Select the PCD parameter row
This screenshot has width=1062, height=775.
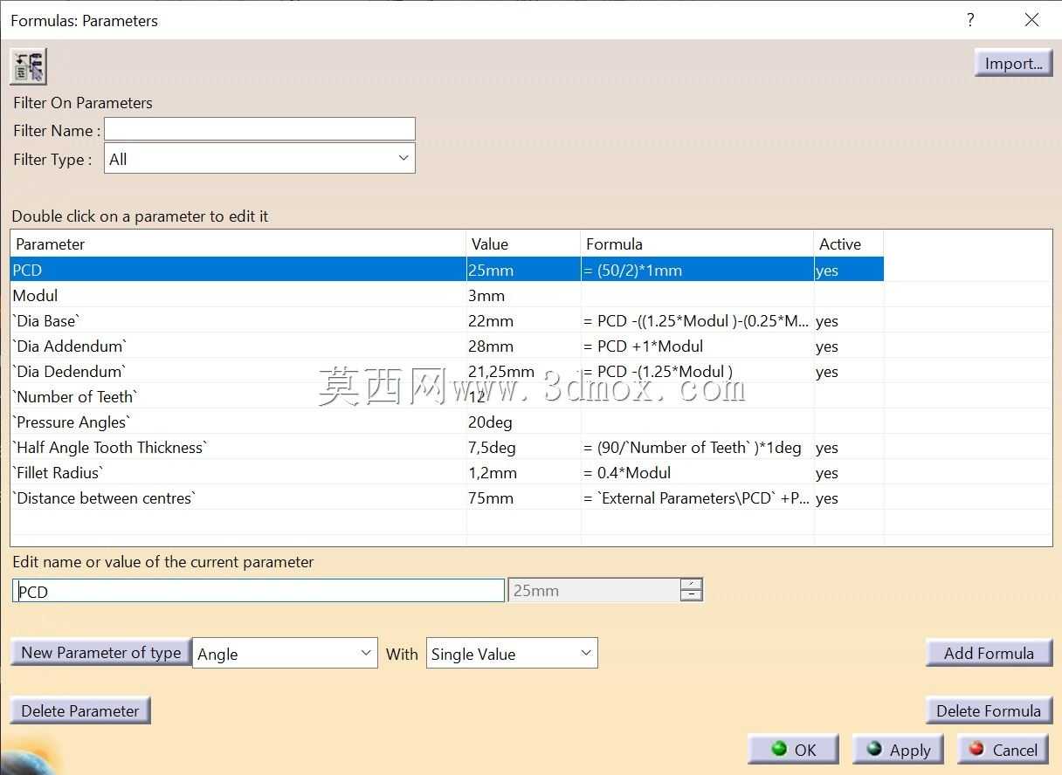pyautogui.click(x=446, y=270)
